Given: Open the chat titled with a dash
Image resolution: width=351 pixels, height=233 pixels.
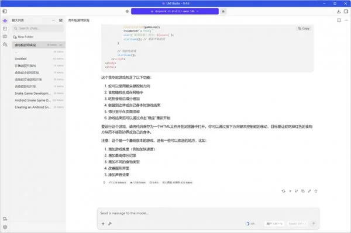Looking at the screenshot, I should click(39, 52).
